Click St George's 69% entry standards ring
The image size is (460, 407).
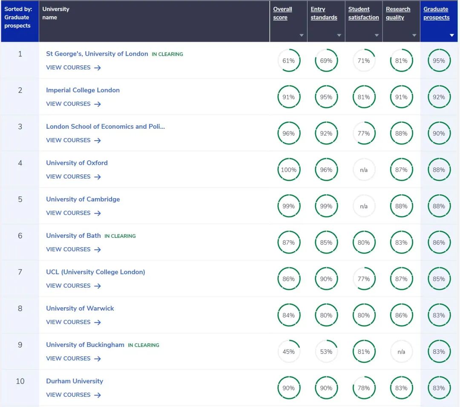pyautogui.click(x=326, y=61)
